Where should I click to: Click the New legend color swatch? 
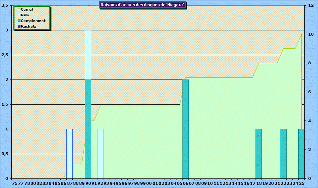point(19,15)
